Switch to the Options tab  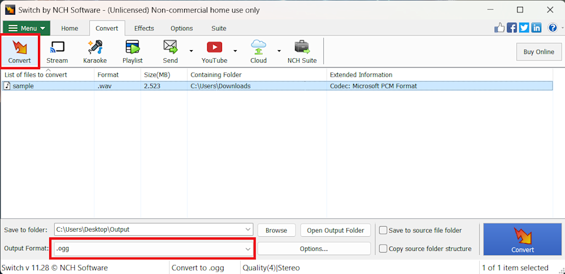[181, 28]
